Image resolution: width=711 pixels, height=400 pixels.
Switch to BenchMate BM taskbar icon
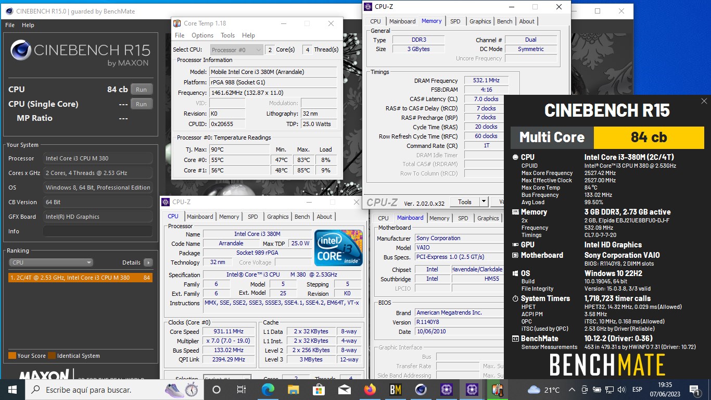pyautogui.click(x=396, y=390)
